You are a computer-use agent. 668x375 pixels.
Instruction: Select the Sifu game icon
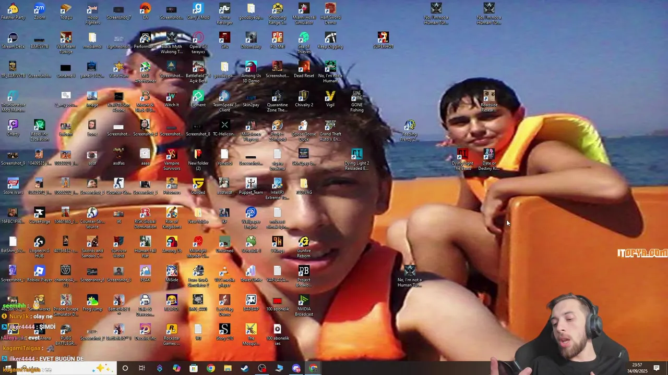tap(224, 41)
